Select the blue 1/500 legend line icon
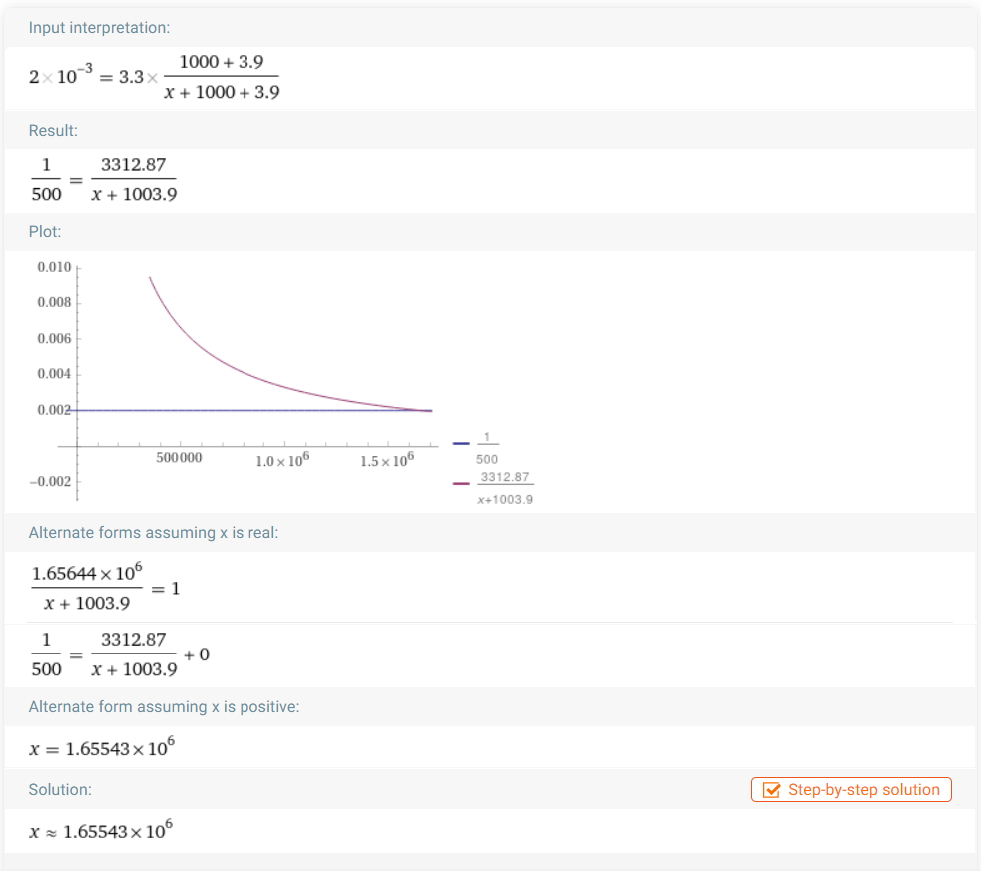The image size is (981, 871). pyautogui.click(x=461, y=444)
